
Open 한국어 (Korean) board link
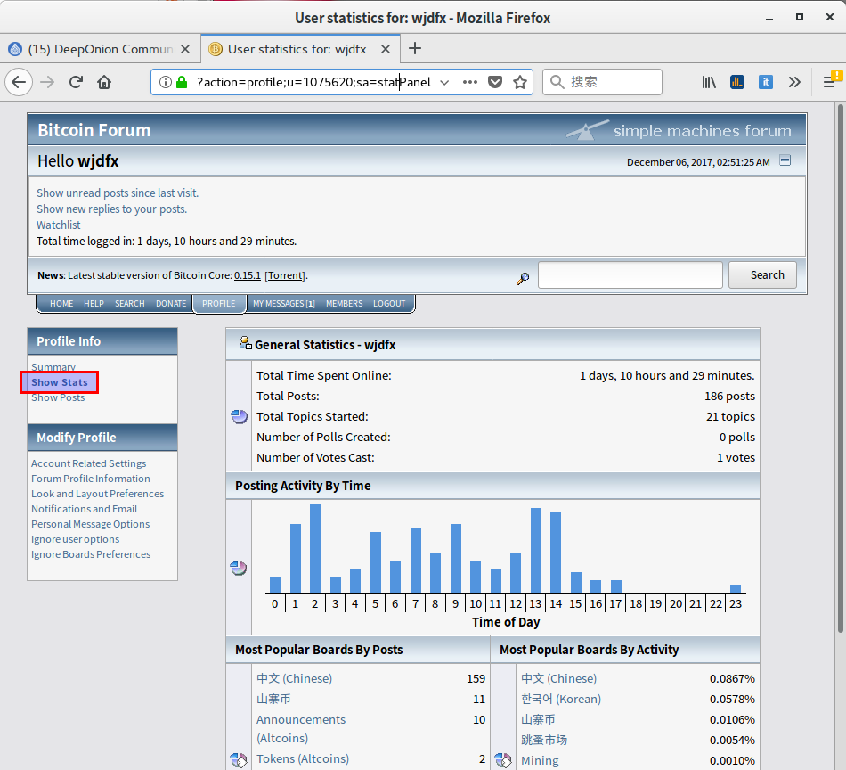click(561, 699)
